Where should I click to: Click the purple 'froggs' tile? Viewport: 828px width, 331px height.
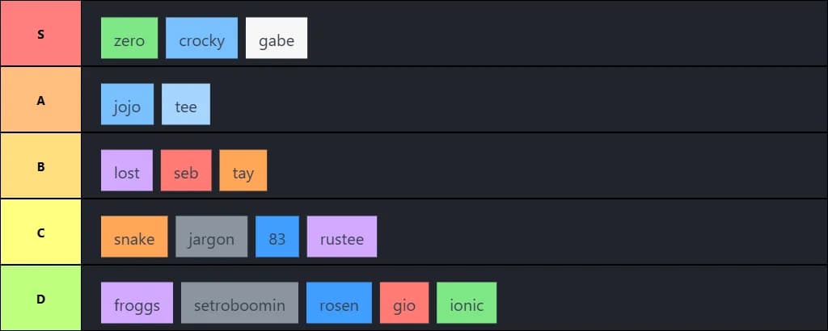click(x=137, y=304)
